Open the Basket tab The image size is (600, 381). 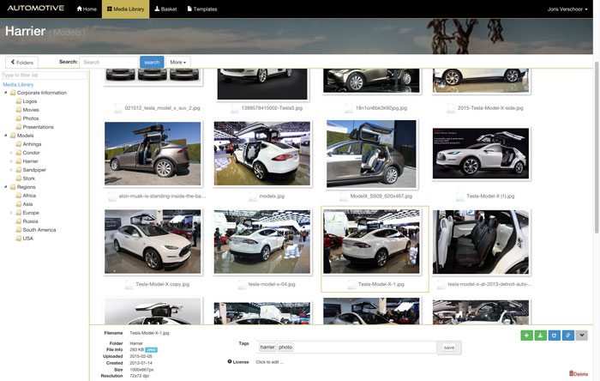coord(165,9)
